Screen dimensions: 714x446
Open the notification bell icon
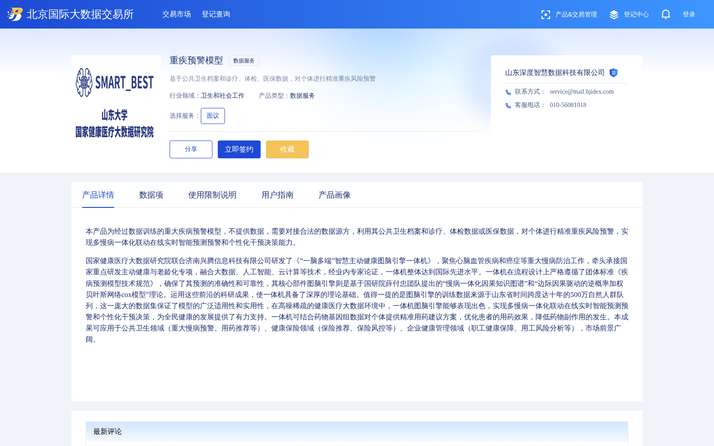pos(666,14)
